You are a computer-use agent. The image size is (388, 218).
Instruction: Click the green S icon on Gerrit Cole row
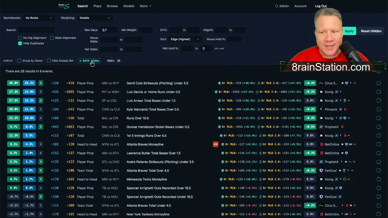click(41, 83)
